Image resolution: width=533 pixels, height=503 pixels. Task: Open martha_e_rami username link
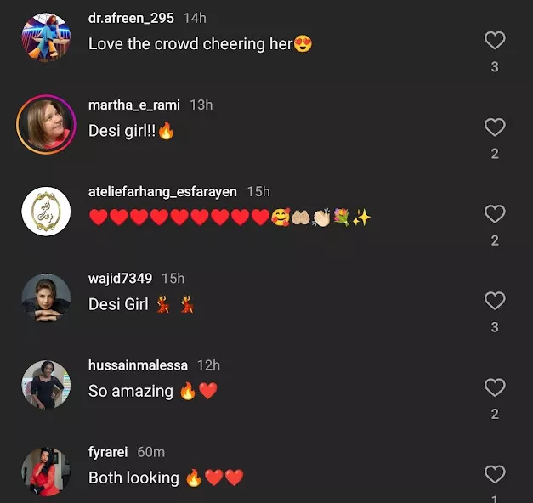pyautogui.click(x=134, y=105)
